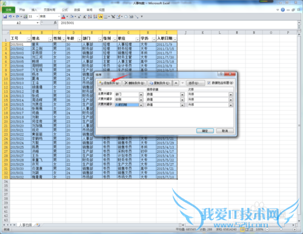Click the increase font size icon
This screenshot has width=303, height=234.
coord(84,16)
